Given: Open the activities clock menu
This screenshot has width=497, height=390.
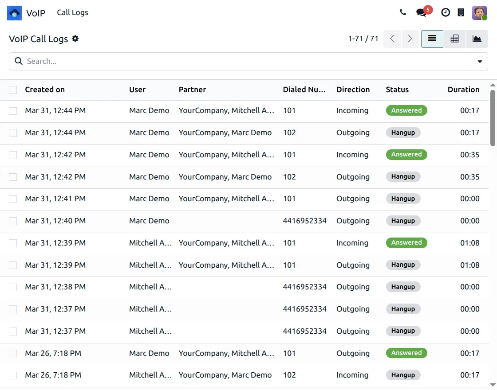Looking at the screenshot, I should coord(446,12).
